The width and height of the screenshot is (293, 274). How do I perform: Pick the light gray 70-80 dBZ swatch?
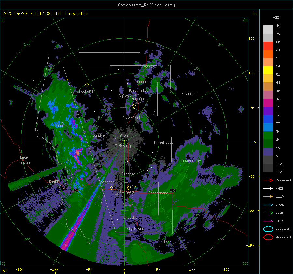tap(268, 30)
